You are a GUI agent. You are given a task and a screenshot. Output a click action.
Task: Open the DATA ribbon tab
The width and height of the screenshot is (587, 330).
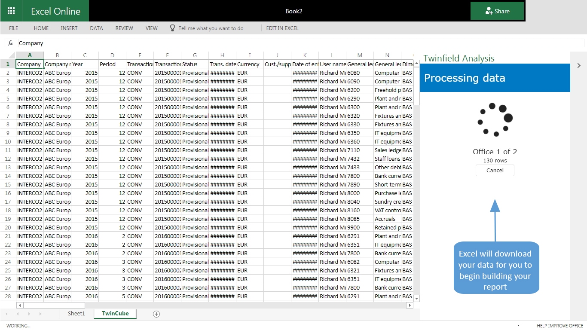point(96,28)
